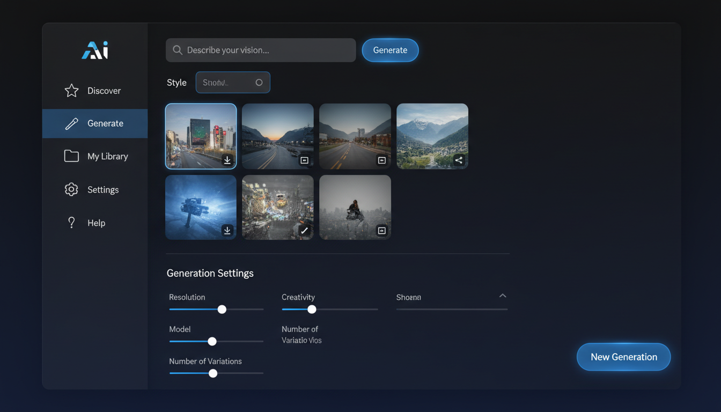Image resolution: width=721 pixels, height=412 pixels.
Task: Select the circle toggle in the Style selector
Action: [259, 82]
